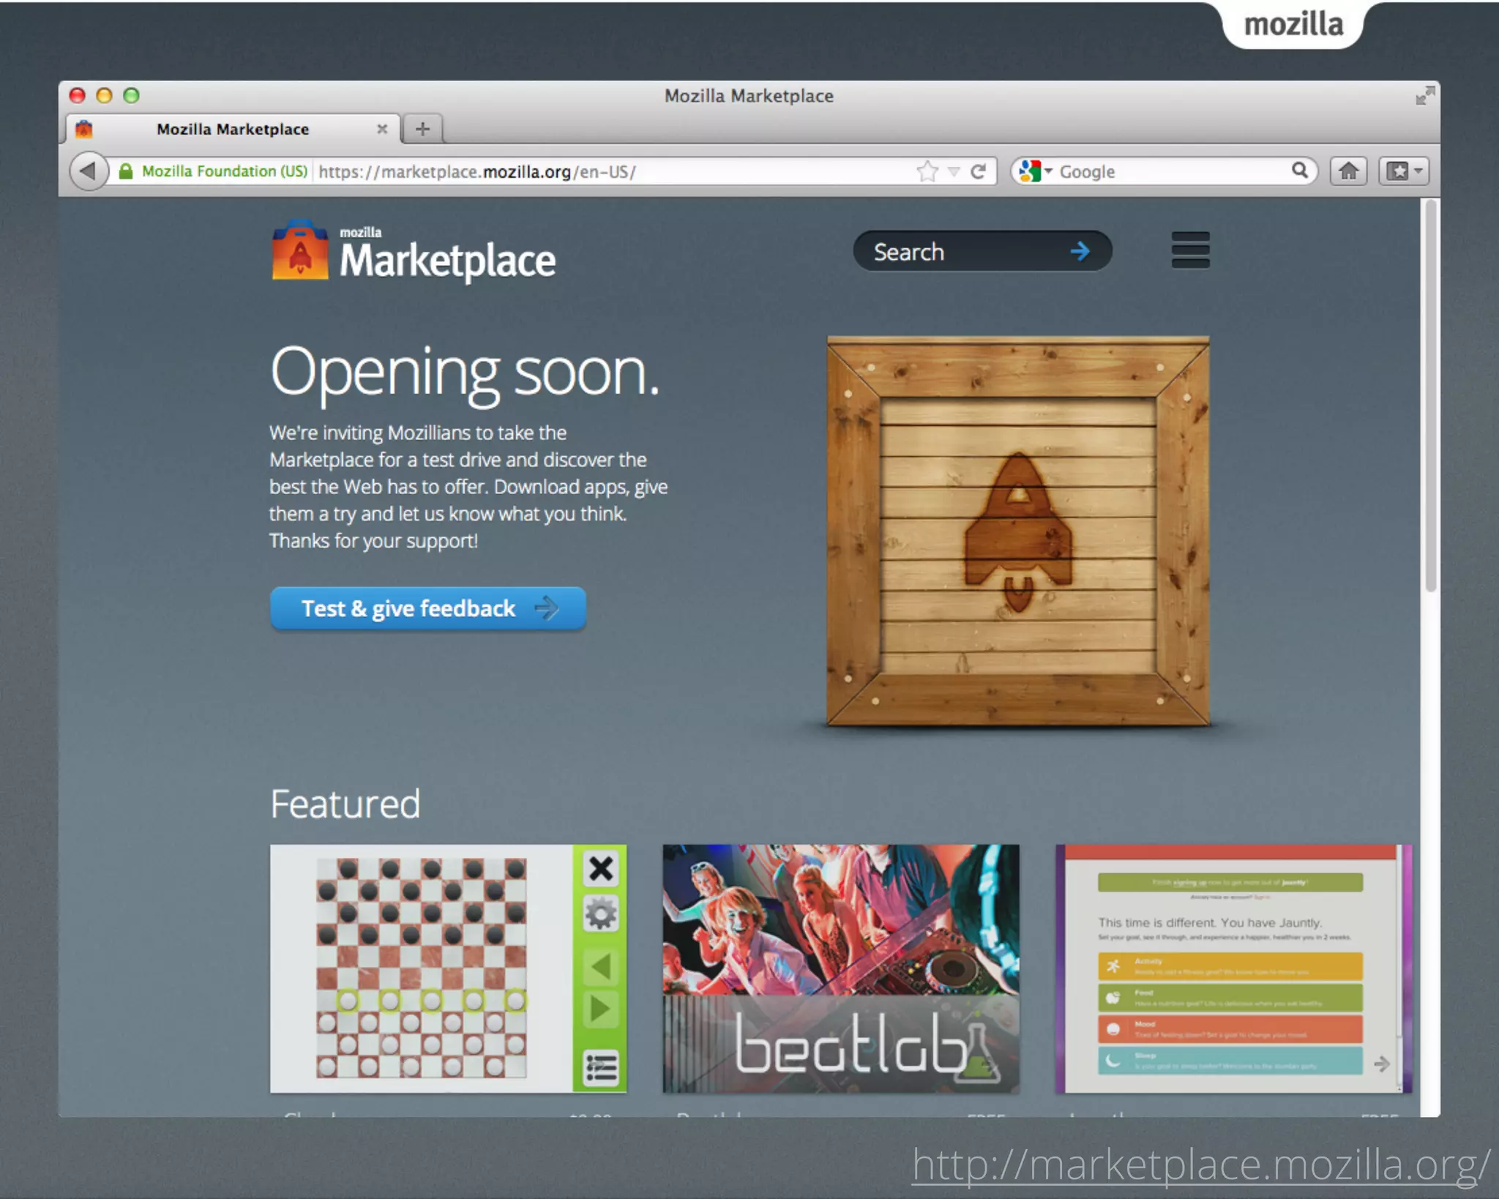Bookmark page with the star icon
Image resolution: width=1499 pixels, height=1199 pixels.
point(927,171)
